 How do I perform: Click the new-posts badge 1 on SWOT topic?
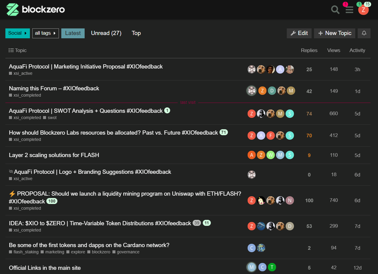[x=167, y=111]
